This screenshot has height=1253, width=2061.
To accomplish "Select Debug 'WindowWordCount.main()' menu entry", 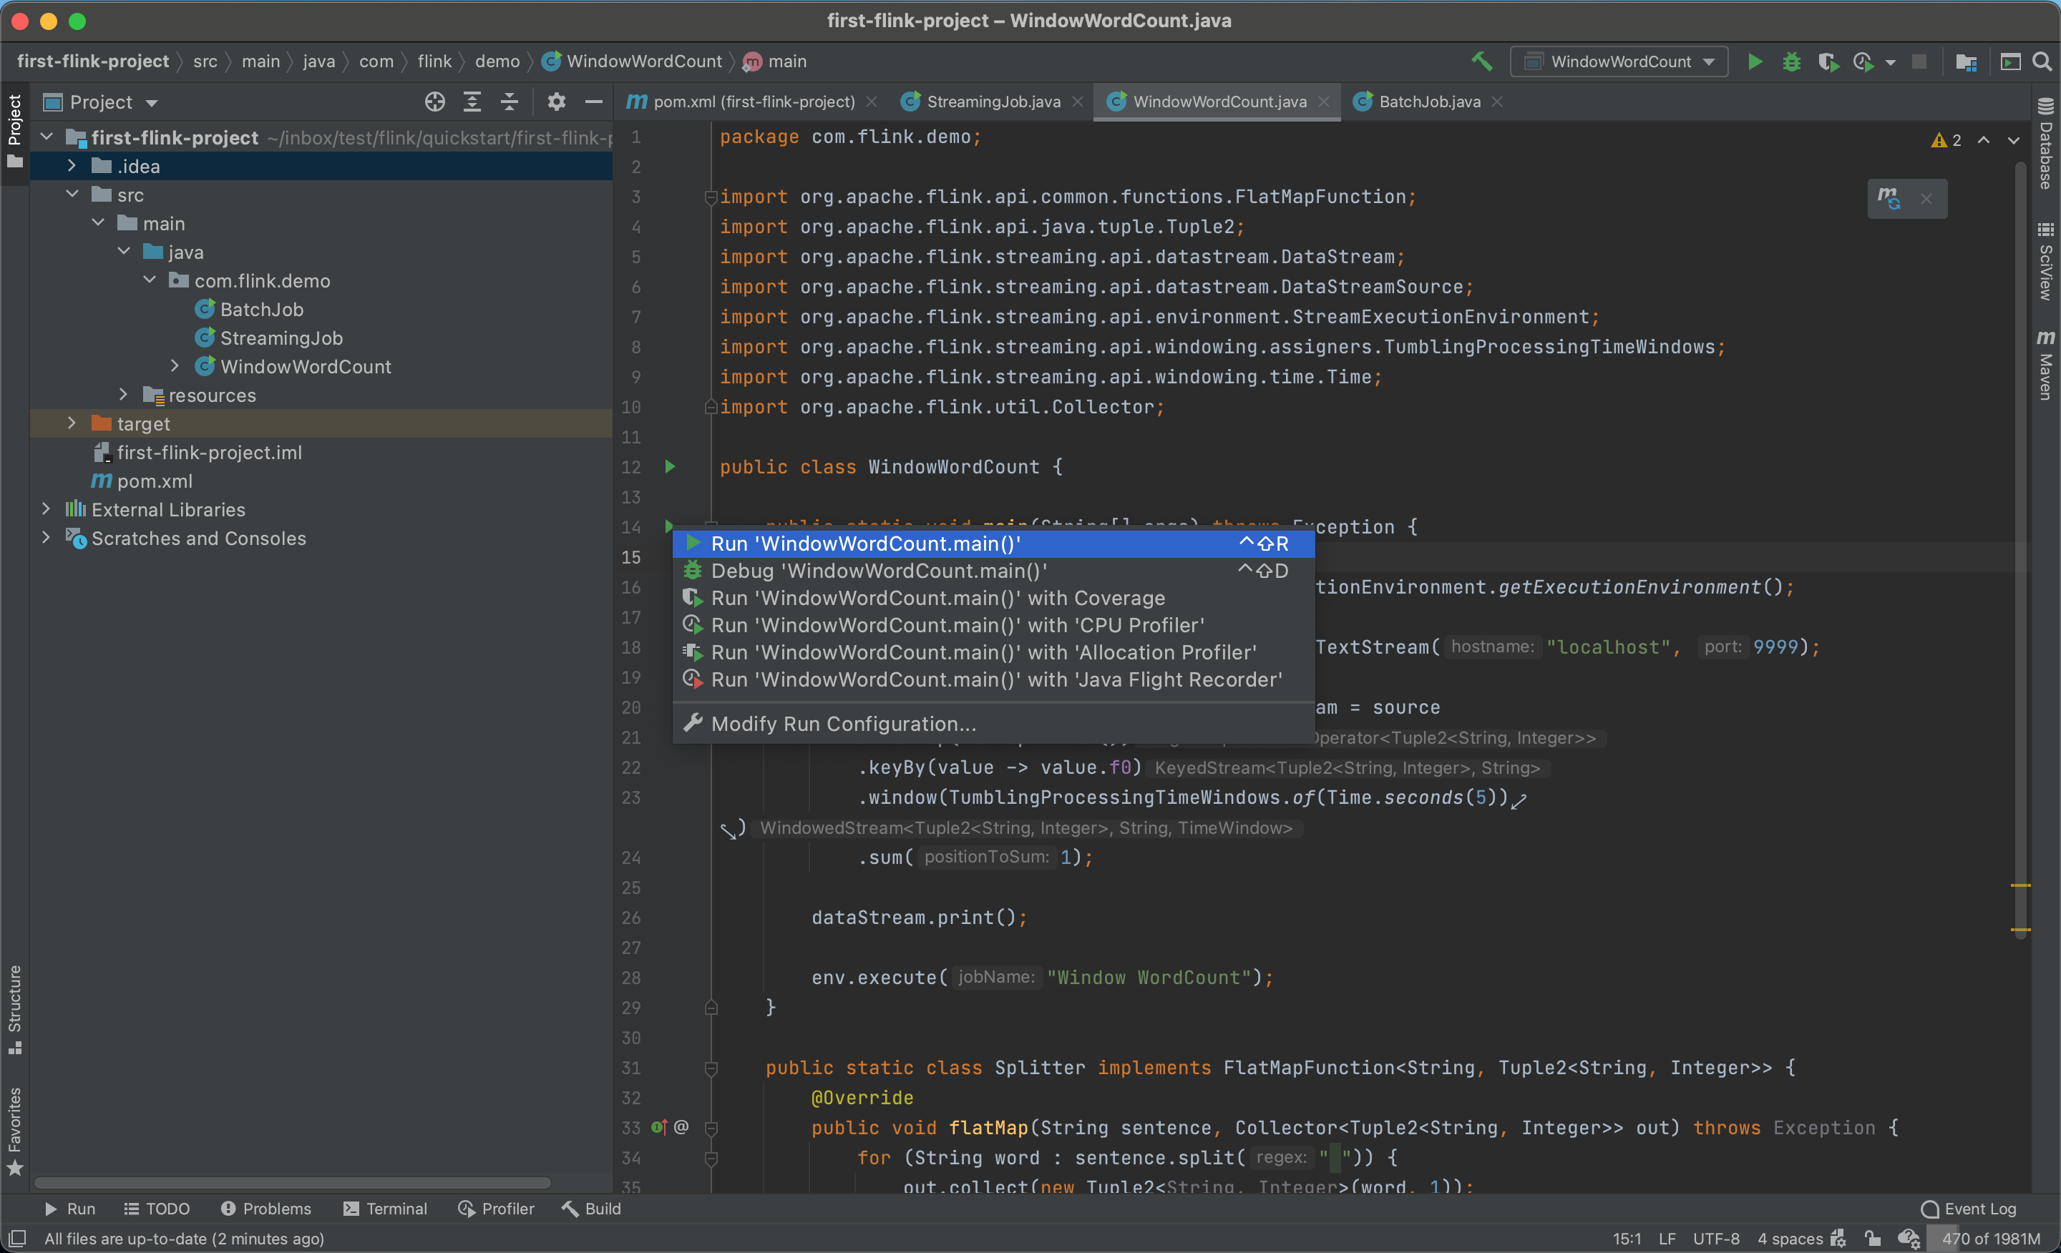I will coord(878,571).
